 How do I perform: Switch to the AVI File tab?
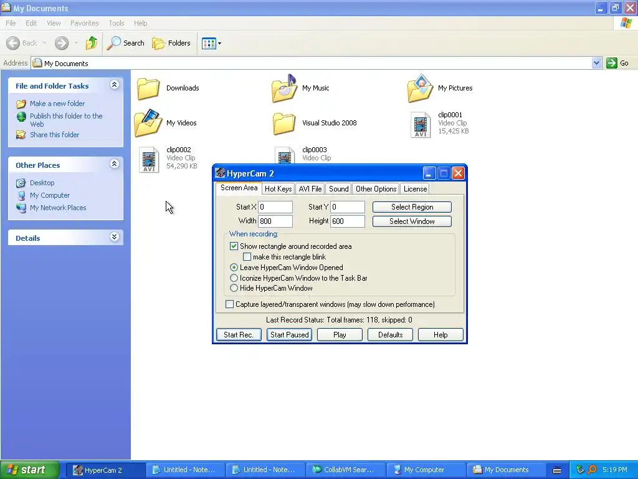310,189
